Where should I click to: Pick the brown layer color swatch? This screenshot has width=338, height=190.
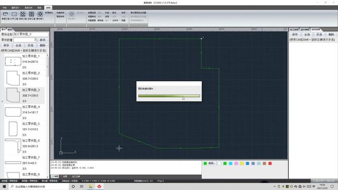(265, 164)
